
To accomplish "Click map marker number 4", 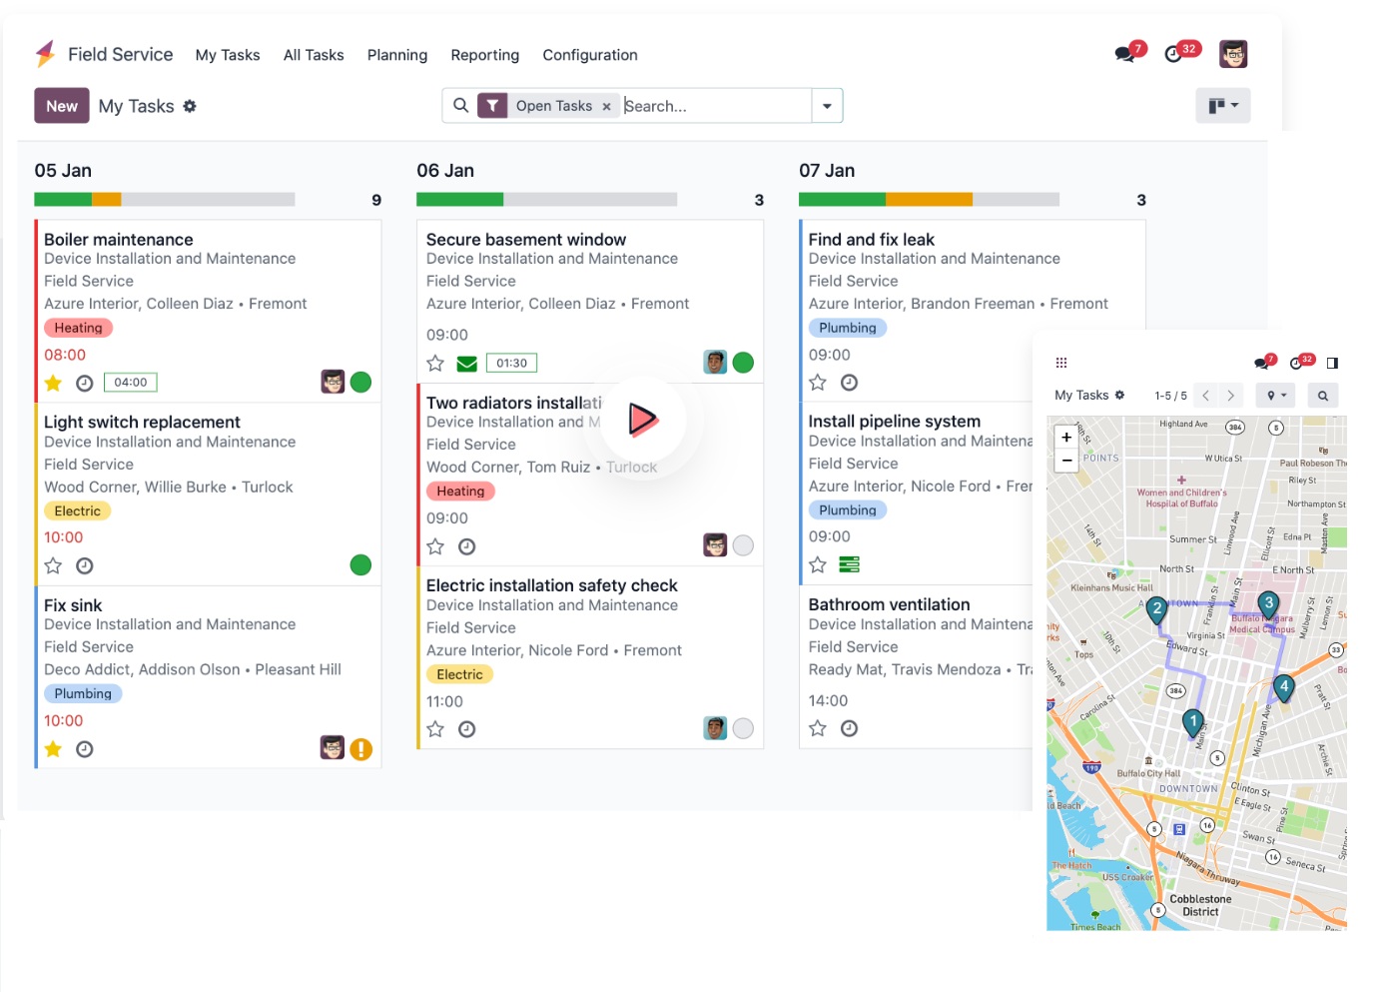I will coord(1283,687).
